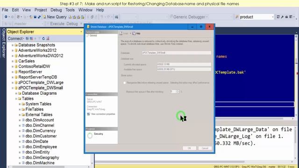Image resolution: width=299 pixels, height=168 pixels.
Task: Select the External Tables folder
Action: (39, 115)
